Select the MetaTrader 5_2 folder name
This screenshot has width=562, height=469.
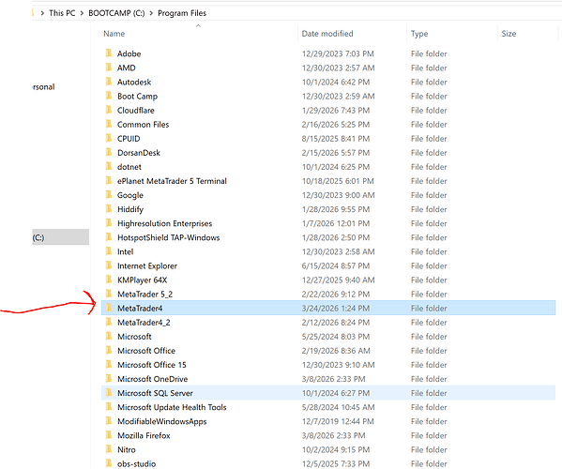[x=144, y=295]
